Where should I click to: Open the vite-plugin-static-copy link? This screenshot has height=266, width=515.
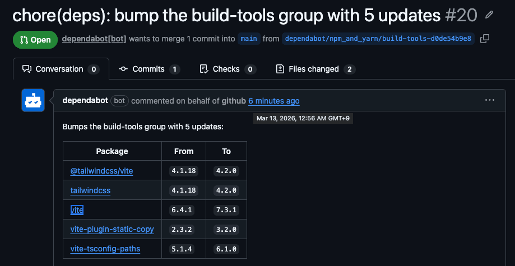[x=112, y=229]
